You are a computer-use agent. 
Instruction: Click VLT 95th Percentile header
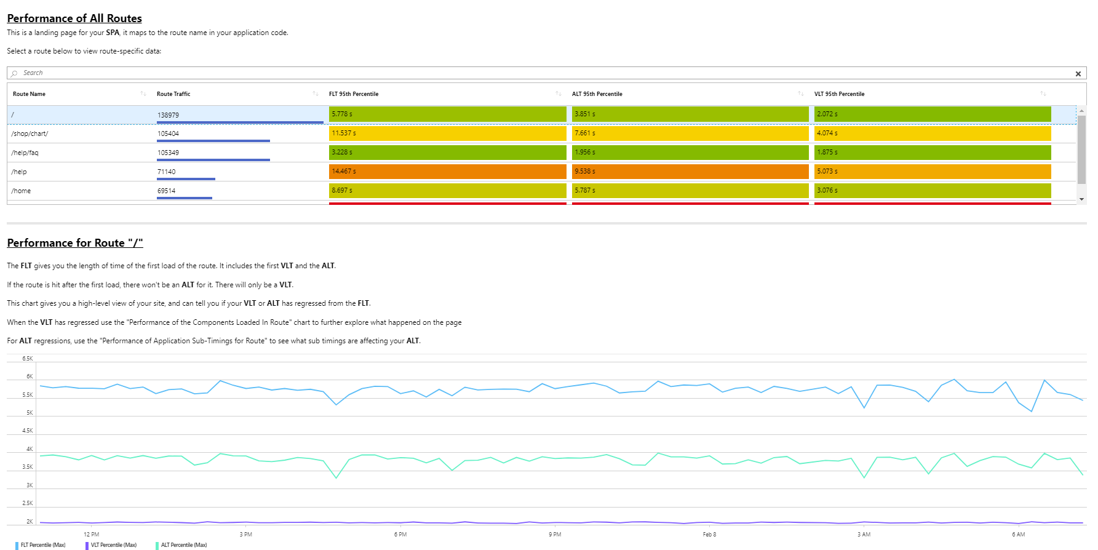click(x=839, y=94)
